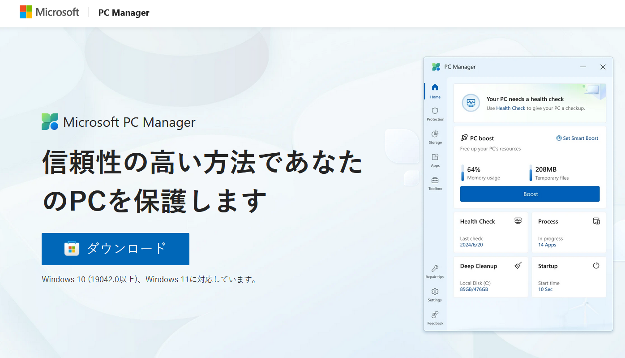Open Settings gear in PC Manager
The height and width of the screenshot is (358, 625).
[x=435, y=295]
